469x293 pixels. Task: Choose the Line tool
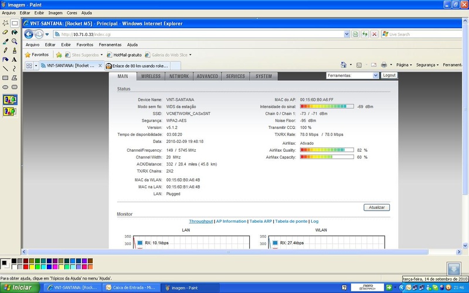pyautogui.click(x=5, y=69)
